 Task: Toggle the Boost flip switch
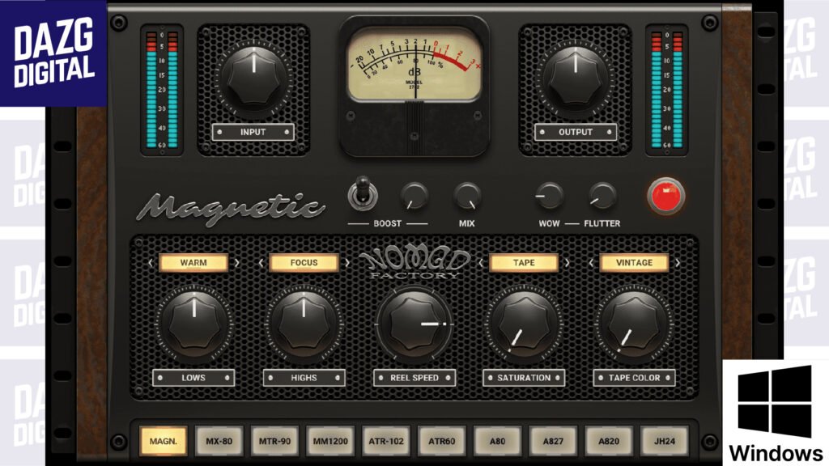(x=359, y=195)
